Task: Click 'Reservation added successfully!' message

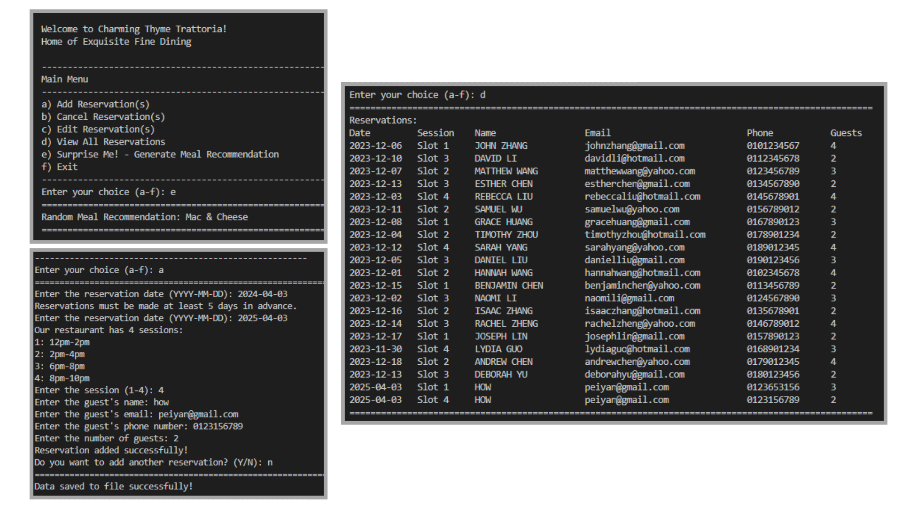Action: point(111,450)
